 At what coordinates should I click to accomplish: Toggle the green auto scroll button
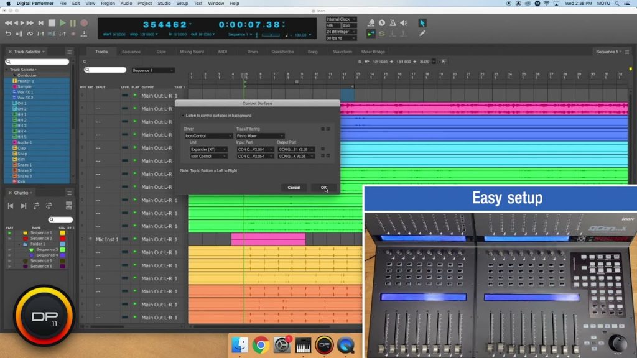coord(371,34)
